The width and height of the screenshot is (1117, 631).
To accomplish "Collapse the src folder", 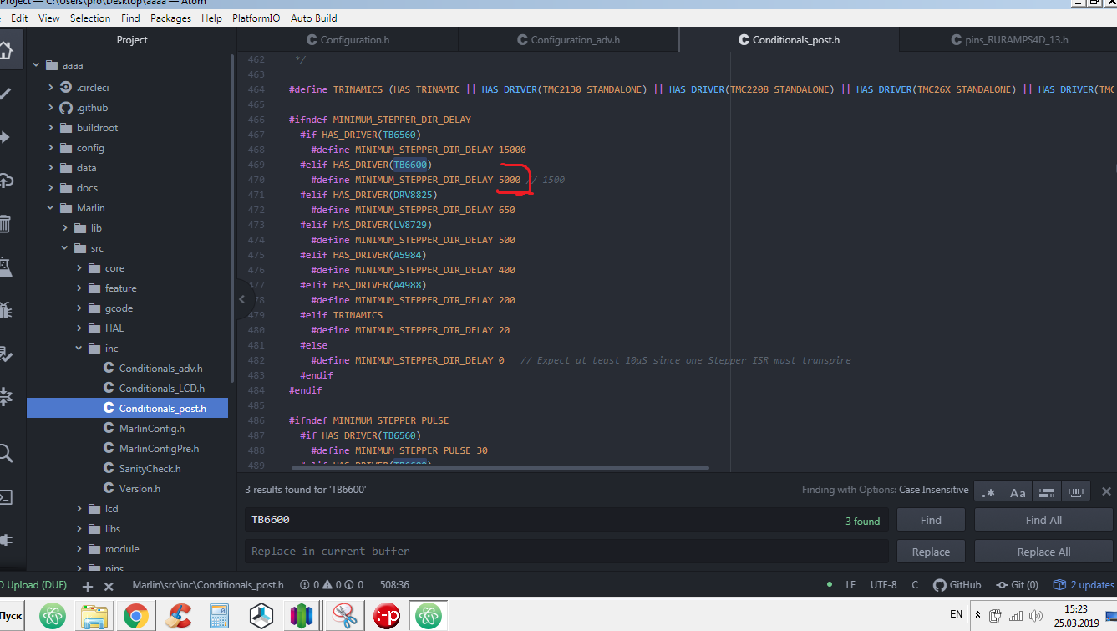I will coord(65,248).
